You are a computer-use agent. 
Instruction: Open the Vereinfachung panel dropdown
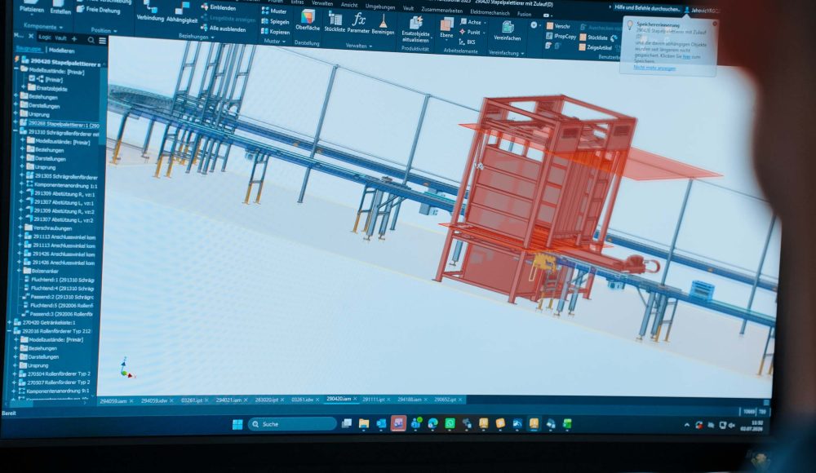[507, 53]
